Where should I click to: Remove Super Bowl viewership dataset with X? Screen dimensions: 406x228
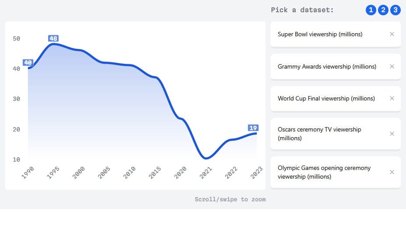click(392, 34)
